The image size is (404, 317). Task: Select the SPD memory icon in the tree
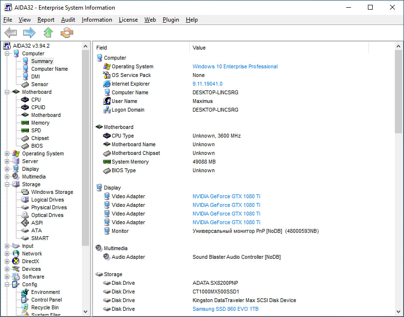pyautogui.click(x=25, y=130)
